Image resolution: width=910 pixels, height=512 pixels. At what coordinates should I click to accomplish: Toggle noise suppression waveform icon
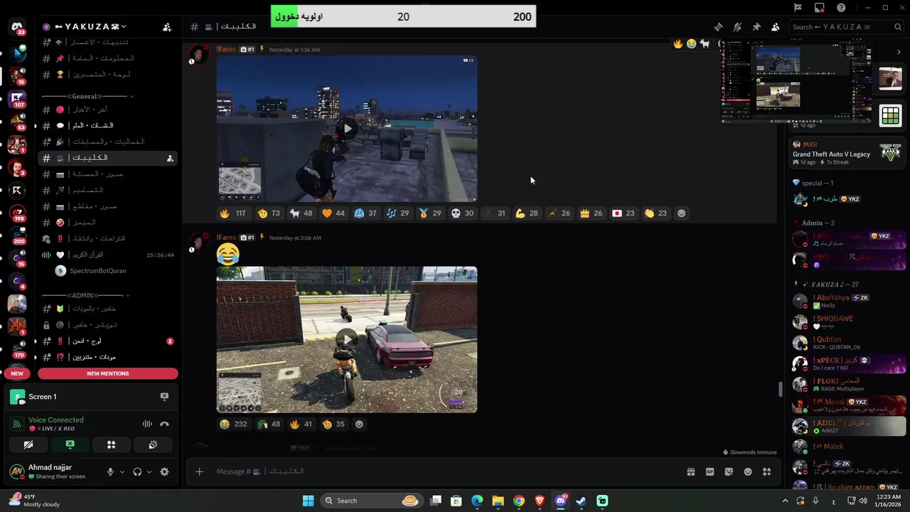tap(147, 424)
